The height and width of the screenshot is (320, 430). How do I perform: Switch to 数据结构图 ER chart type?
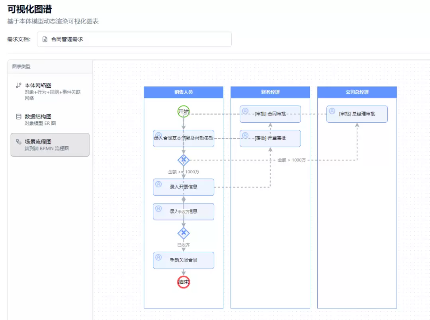50,120
